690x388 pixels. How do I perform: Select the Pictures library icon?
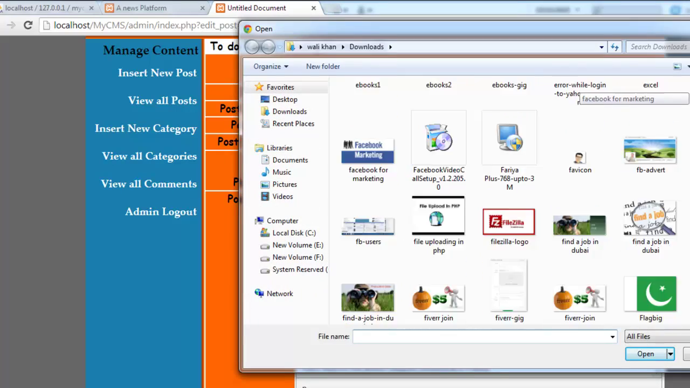(x=265, y=184)
